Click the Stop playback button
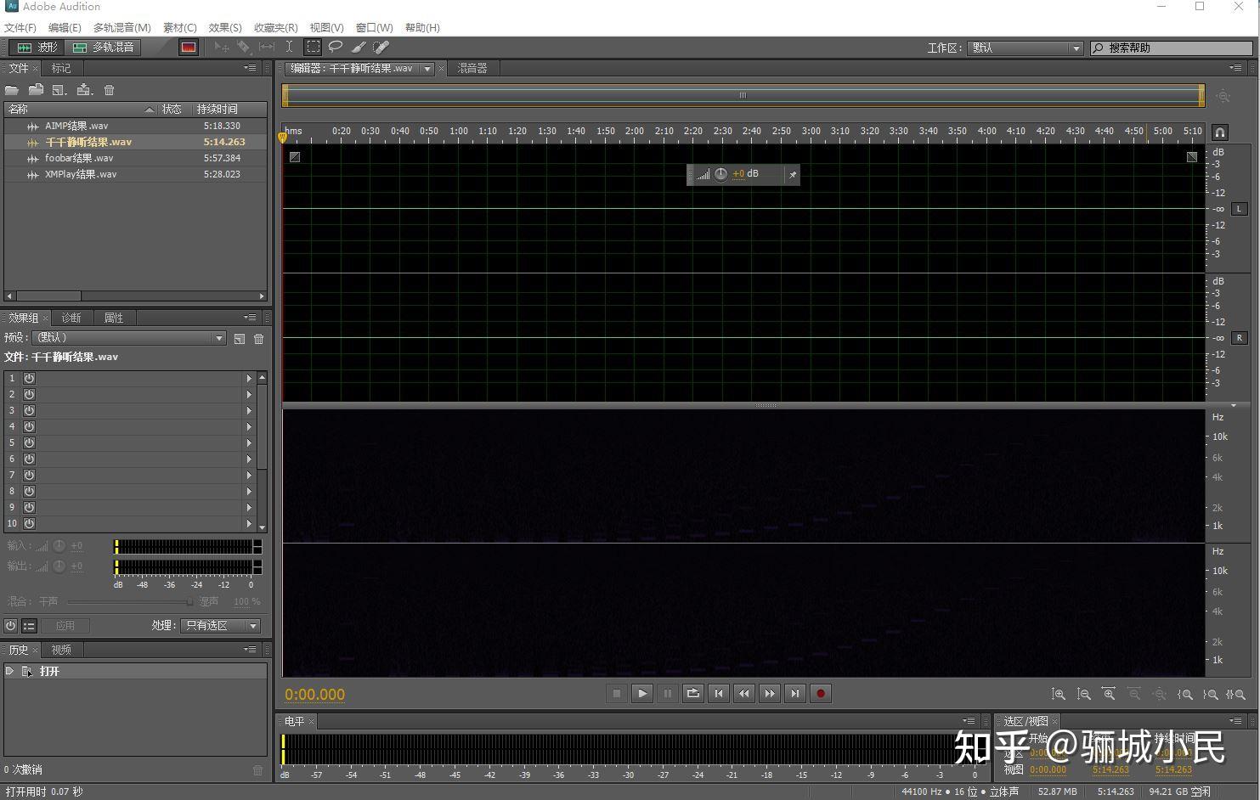This screenshot has height=800, width=1260. click(x=617, y=693)
